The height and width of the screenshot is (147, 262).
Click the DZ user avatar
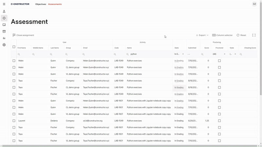(254, 4)
